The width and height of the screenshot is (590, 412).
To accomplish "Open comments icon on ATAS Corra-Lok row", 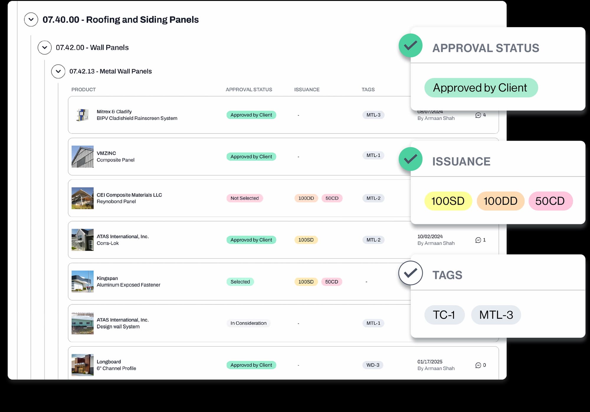I will (478, 240).
